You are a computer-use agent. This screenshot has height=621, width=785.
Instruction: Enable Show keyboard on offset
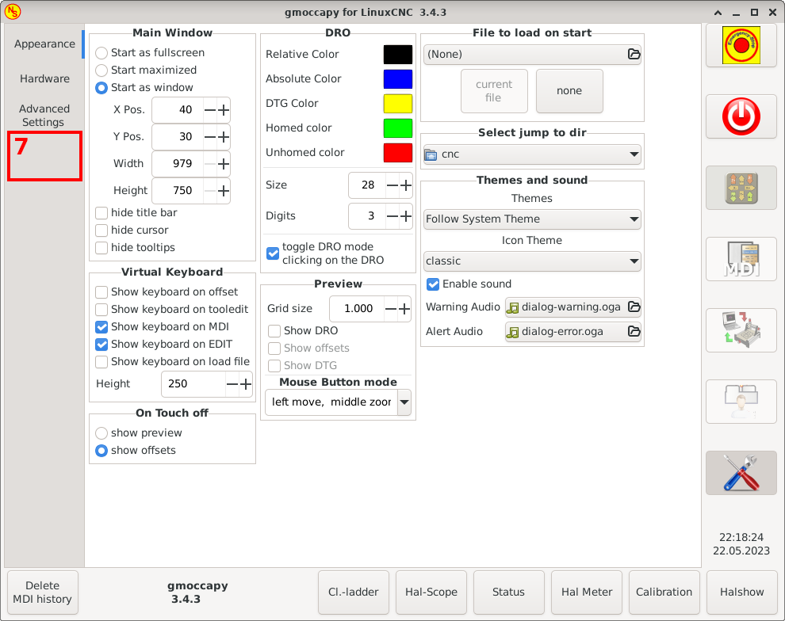tap(101, 292)
